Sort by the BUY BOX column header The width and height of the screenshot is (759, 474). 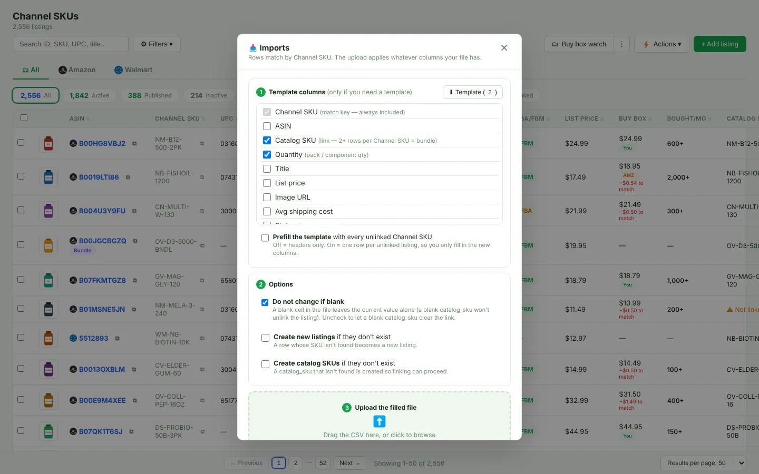[x=635, y=119]
